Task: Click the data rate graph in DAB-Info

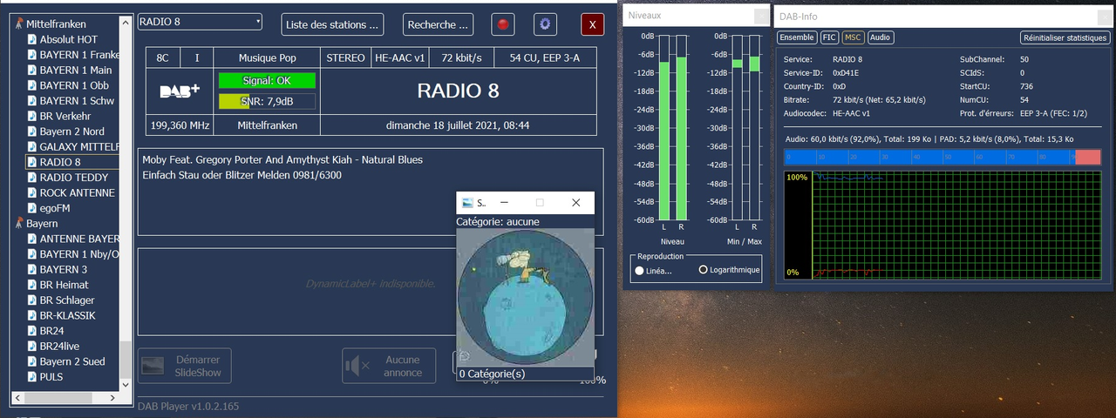Action: coord(942,226)
